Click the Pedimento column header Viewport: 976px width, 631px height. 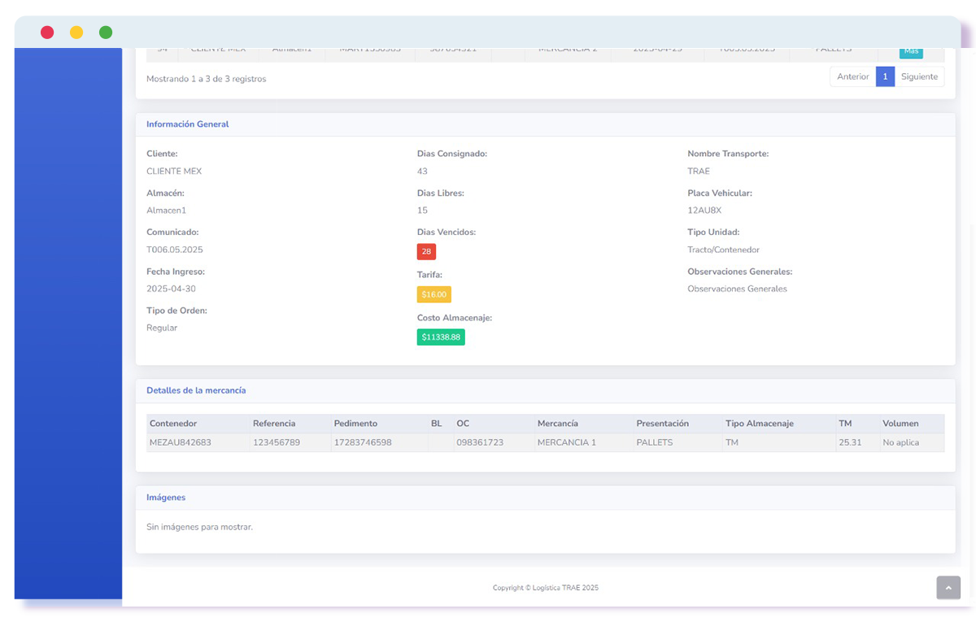click(x=355, y=424)
